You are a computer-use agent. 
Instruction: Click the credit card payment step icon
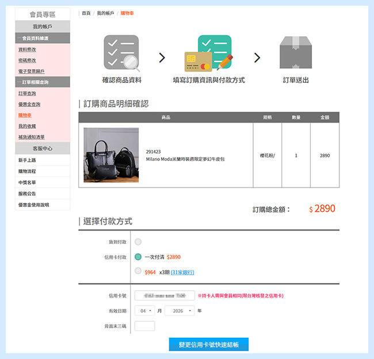[x=208, y=53]
